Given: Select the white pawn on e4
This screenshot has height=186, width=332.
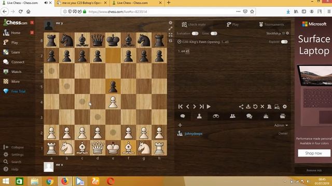Looking at the screenshot, I should point(113,102).
